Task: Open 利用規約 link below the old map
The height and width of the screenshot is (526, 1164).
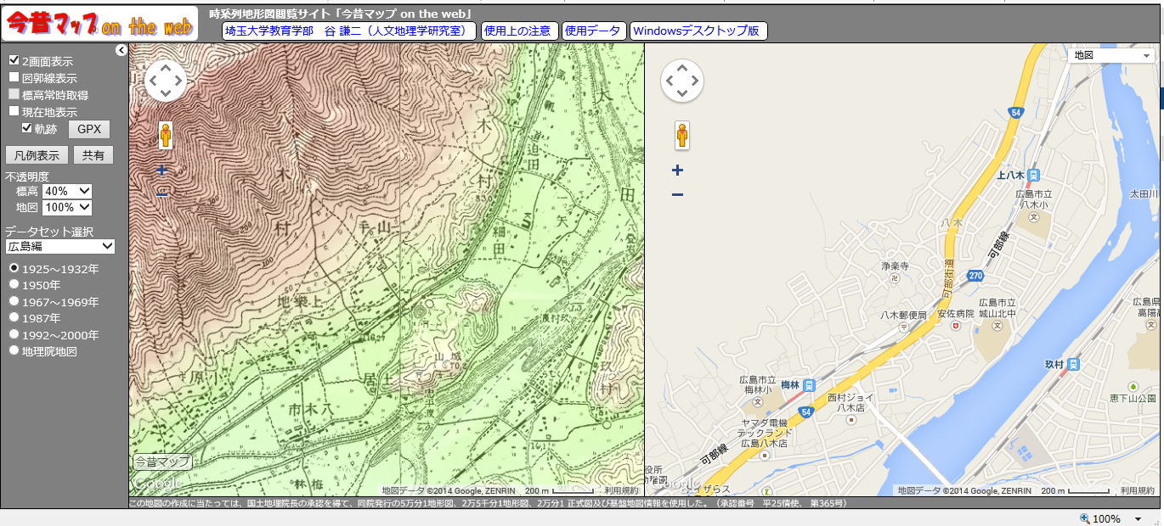Action: pos(621,490)
